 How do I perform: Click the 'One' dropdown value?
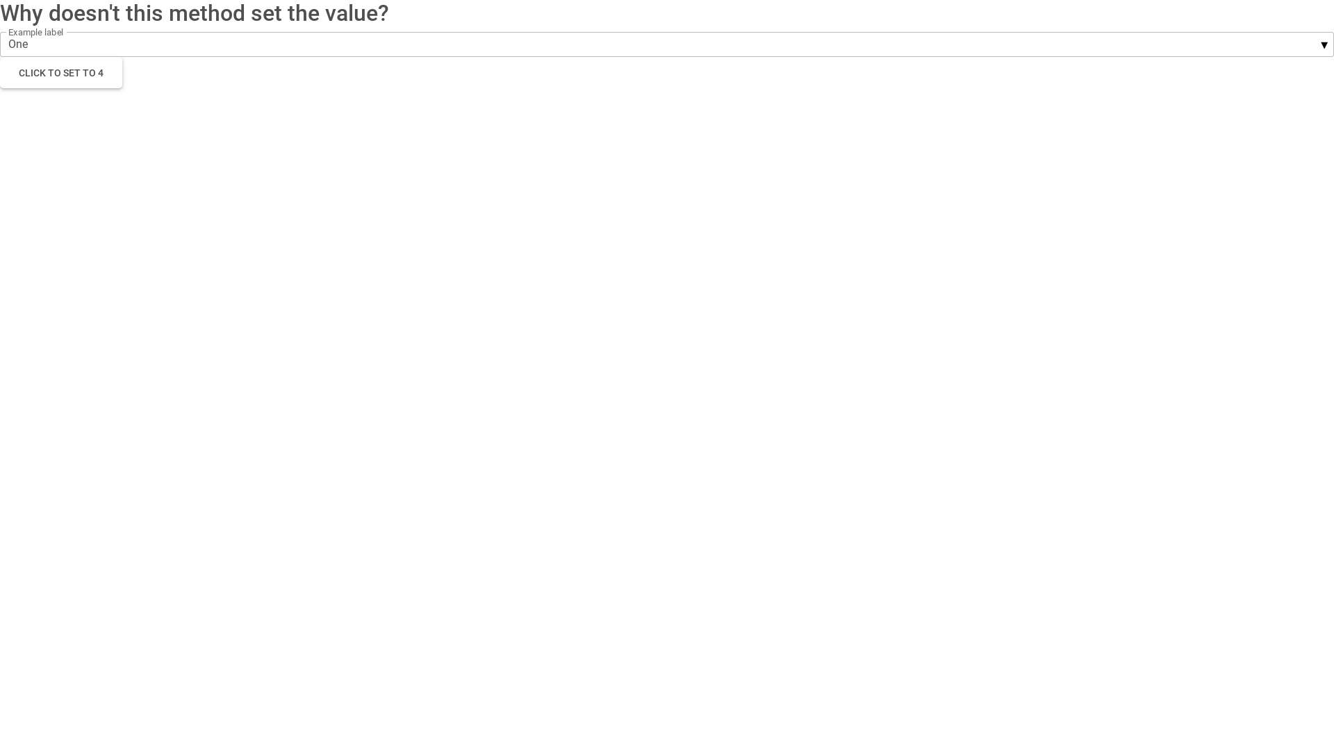[x=18, y=44]
